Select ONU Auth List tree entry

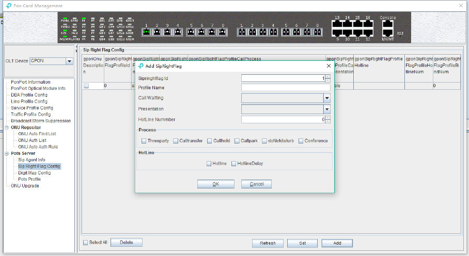coord(32,140)
